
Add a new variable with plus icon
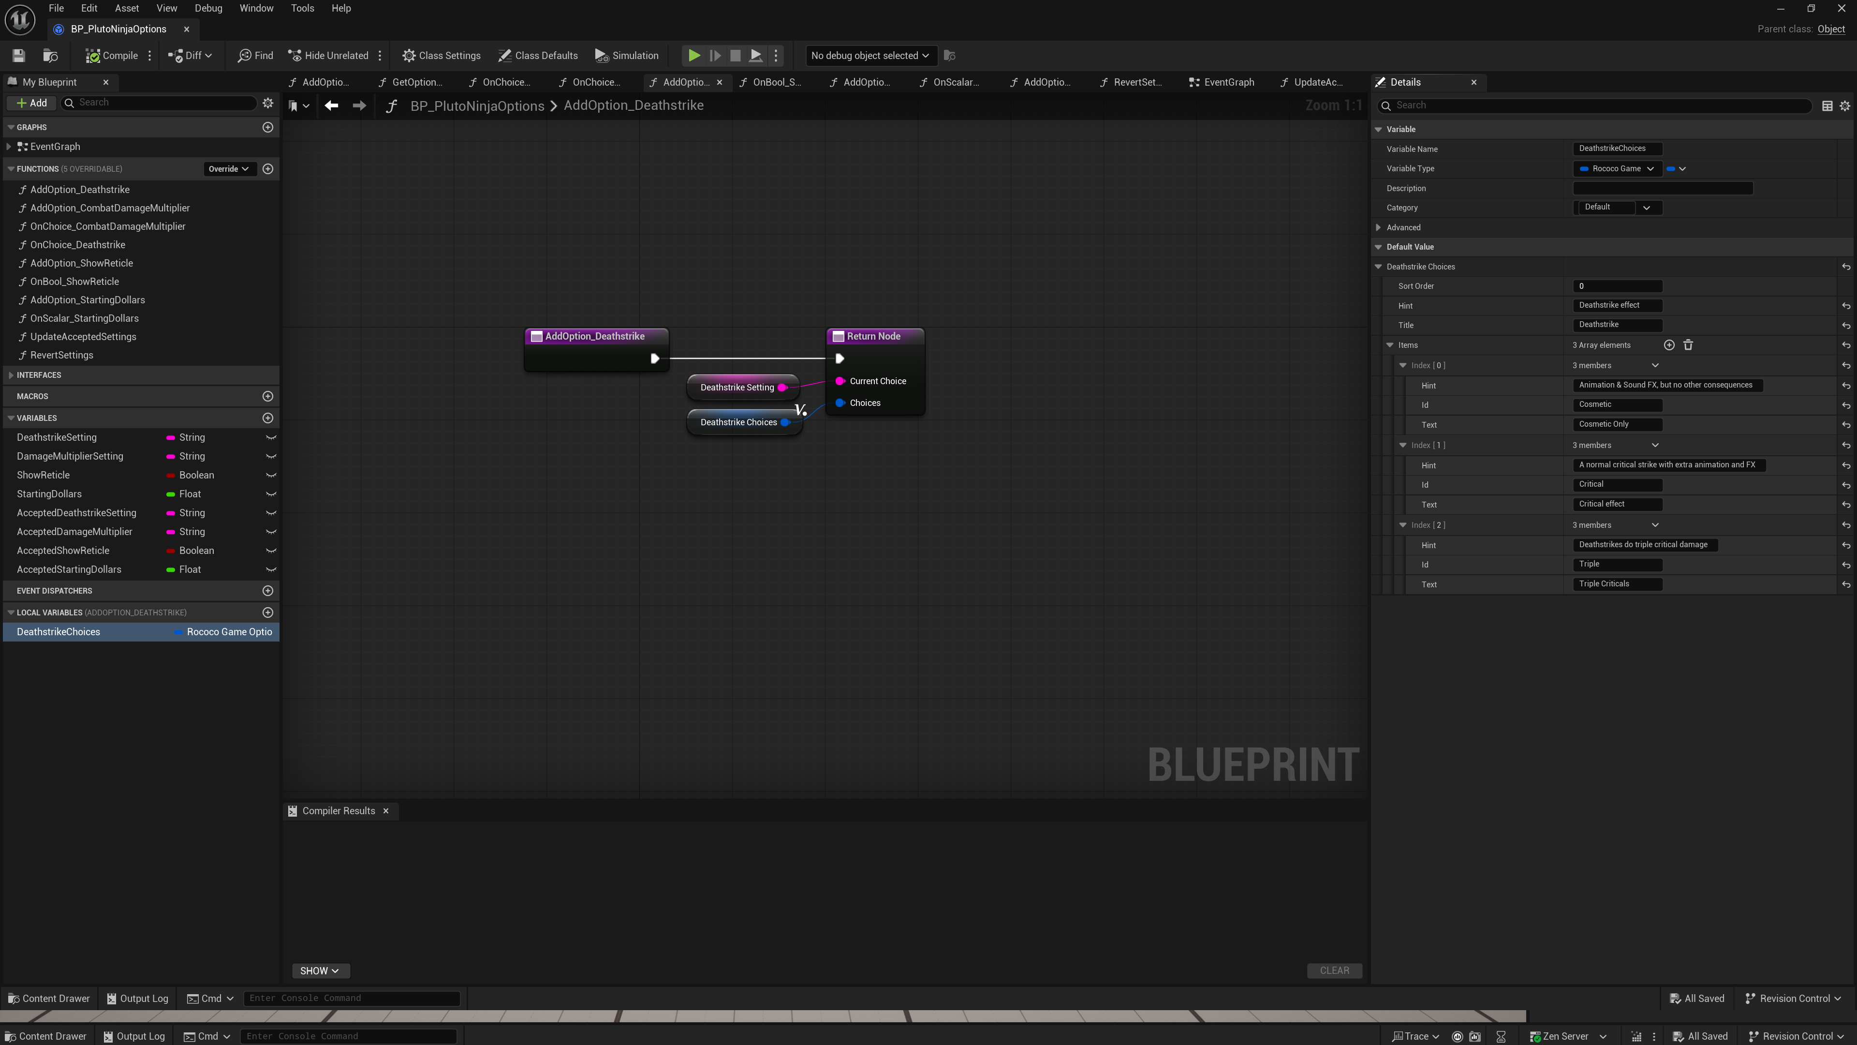(x=267, y=418)
